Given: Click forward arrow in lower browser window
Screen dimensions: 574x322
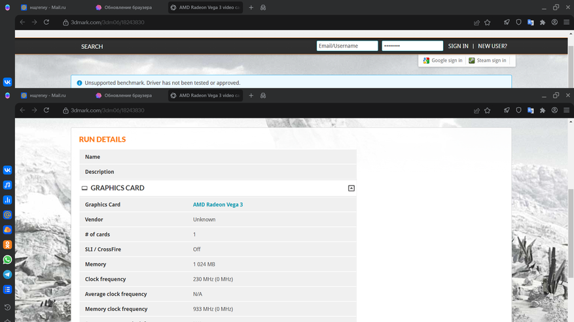Looking at the screenshot, I should 35,110.
